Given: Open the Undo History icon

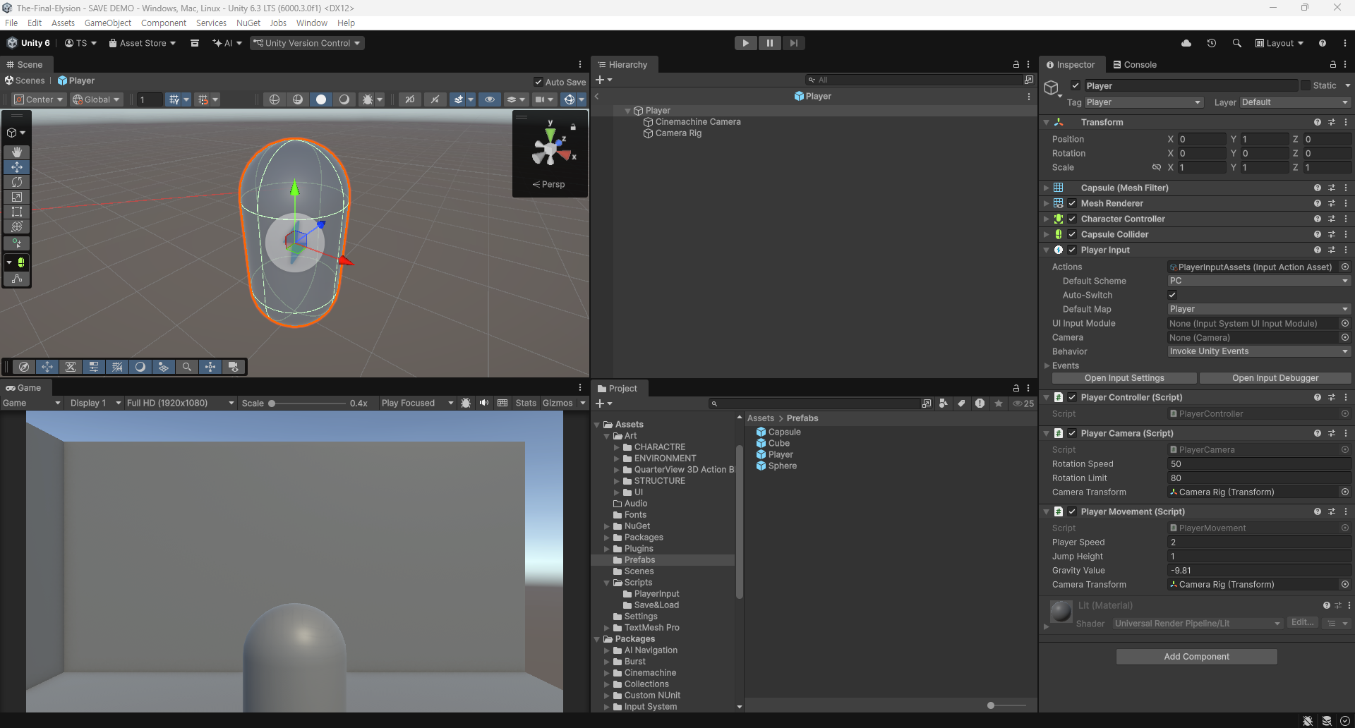Looking at the screenshot, I should click(x=1212, y=43).
